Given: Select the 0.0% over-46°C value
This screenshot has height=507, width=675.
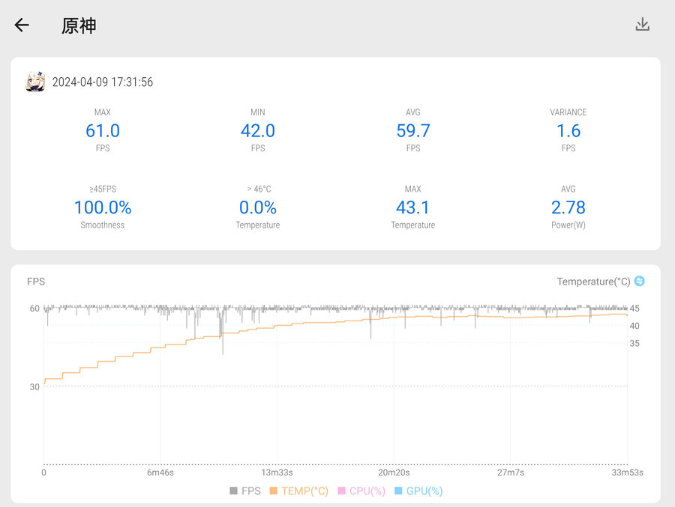Looking at the screenshot, I should 258,207.
